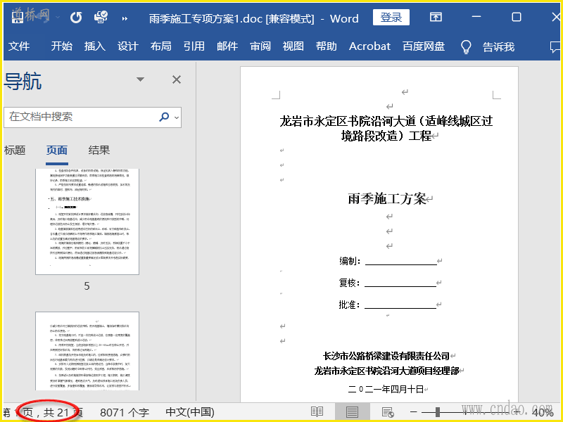Click the zoom out minus button
This screenshot has height=422, width=563.
[x=414, y=412]
